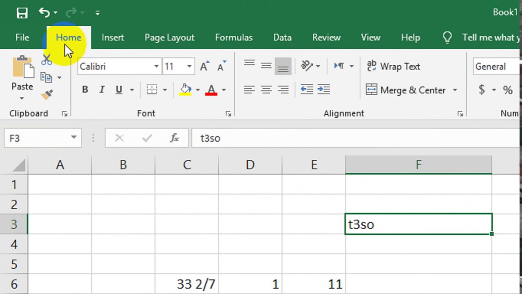Click the Center alignment icon

[266, 89]
